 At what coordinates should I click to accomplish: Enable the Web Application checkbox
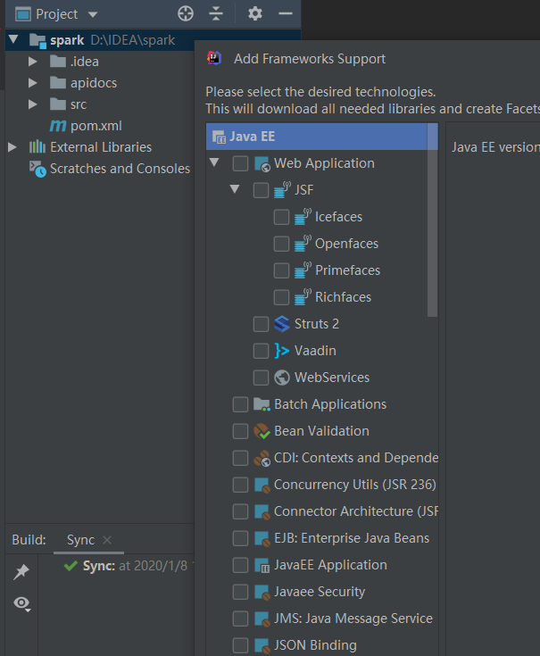pos(240,163)
